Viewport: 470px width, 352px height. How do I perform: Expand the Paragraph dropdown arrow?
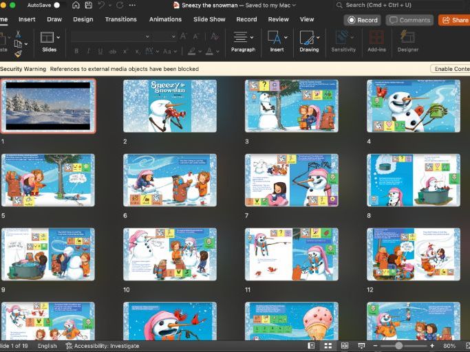click(252, 37)
